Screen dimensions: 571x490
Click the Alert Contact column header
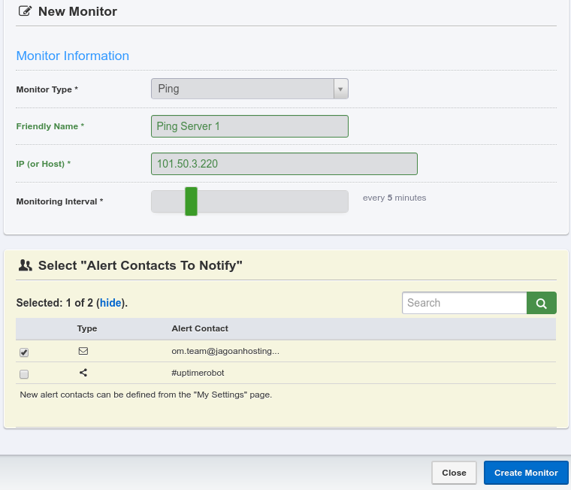pyautogui.click(x=200, y=328)
